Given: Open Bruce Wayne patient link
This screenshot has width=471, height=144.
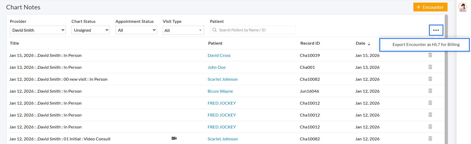Looking at the screenshot, I should pyautogui.click(x=220, y=91).
